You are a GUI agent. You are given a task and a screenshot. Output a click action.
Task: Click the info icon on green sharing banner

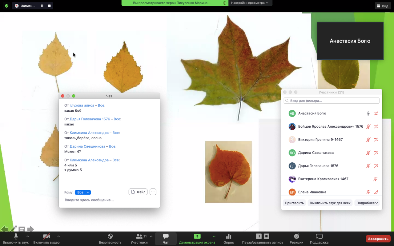[x=225, y=3]
